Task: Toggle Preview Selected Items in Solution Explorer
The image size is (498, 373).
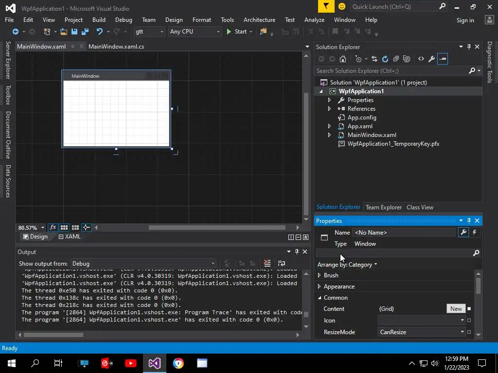Action: pyautogui.click(x=443, y=59)
